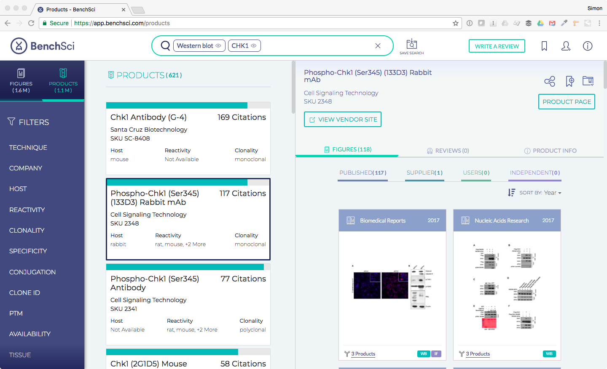Open the Reviews (0) tab
Screen dimensions: 607x369
coord(448,151)
